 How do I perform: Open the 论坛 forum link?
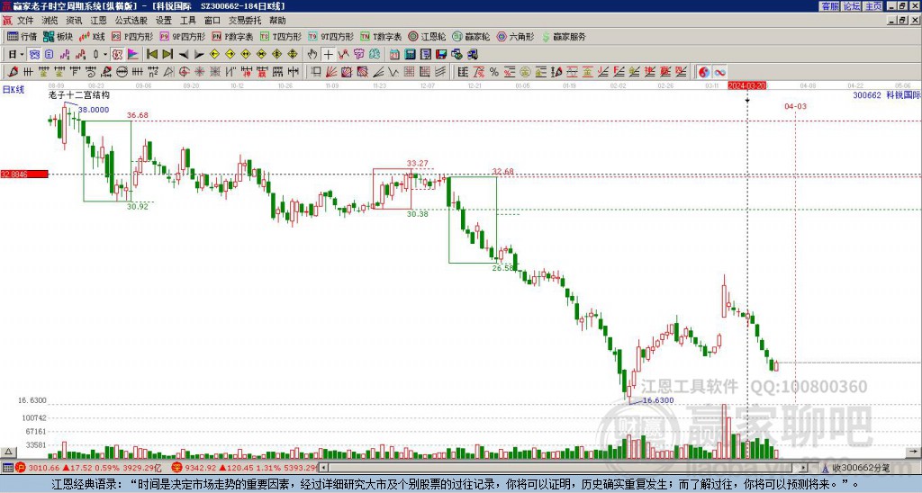(852, 6)
